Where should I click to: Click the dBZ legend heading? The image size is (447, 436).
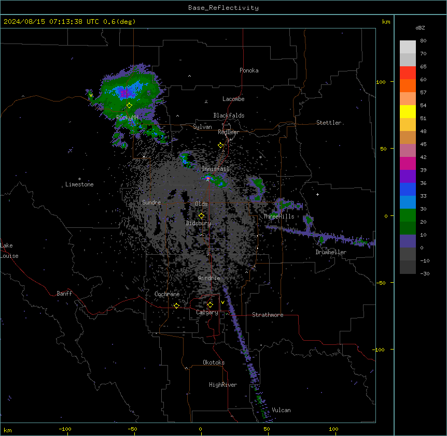420,28
